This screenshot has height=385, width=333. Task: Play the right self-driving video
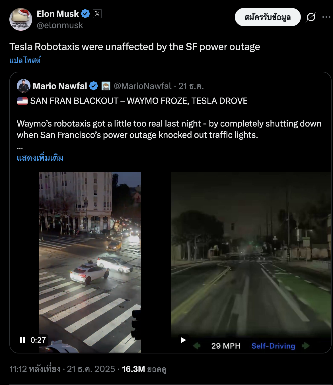(184, 340)
